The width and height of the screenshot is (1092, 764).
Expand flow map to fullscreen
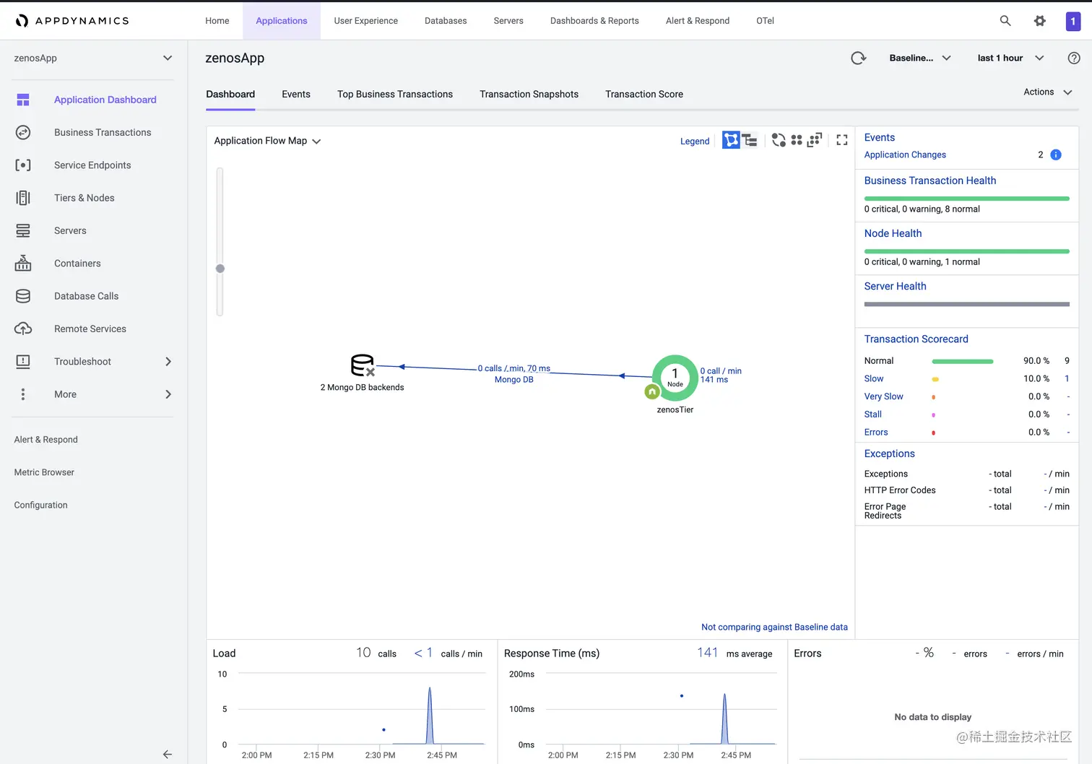pos(842,140)
